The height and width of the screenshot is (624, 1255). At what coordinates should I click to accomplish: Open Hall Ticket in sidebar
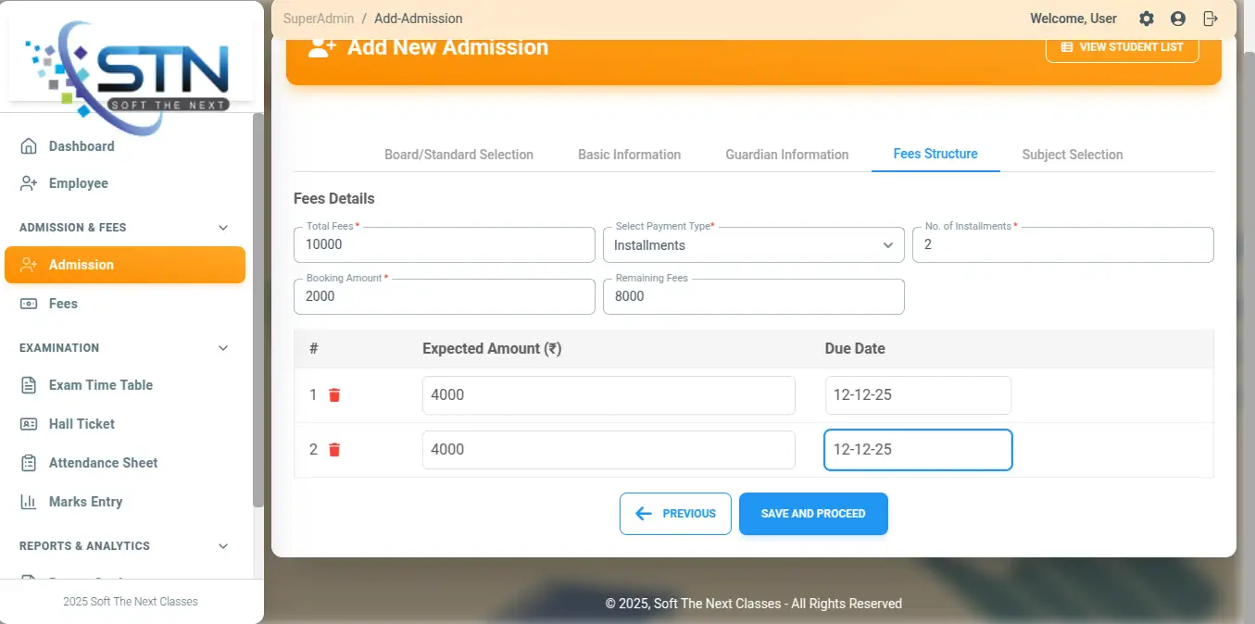pyautogui.click(x=82, y=424)
